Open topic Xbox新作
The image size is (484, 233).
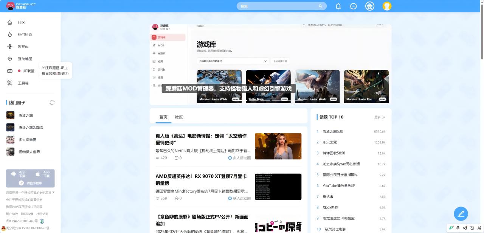(x=330, y=208)
